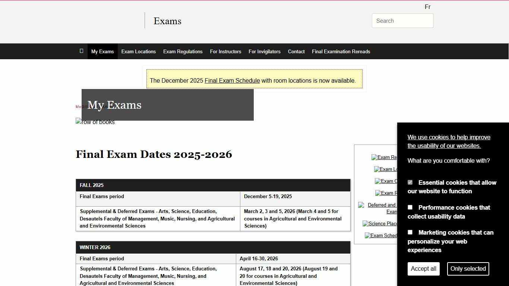
Task: Click the home icon in the navigation bar
Action: (x=81, y=51)
